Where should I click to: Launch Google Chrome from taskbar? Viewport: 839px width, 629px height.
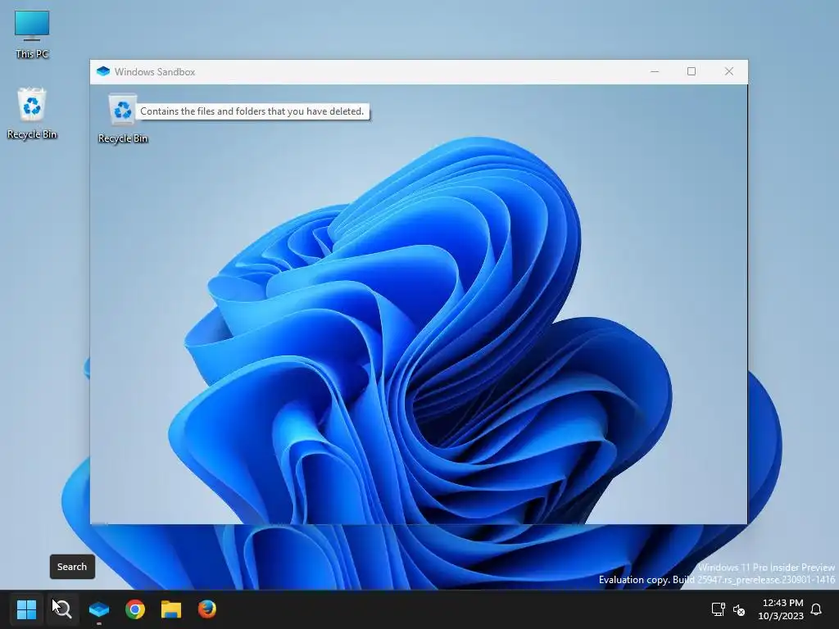(x=135, y=609)
